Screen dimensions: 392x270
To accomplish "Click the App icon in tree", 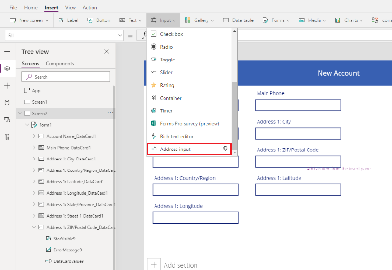I will point(27,90).
